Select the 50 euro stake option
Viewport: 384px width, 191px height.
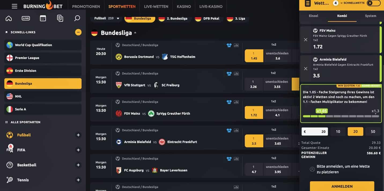[x=373, y=132]
